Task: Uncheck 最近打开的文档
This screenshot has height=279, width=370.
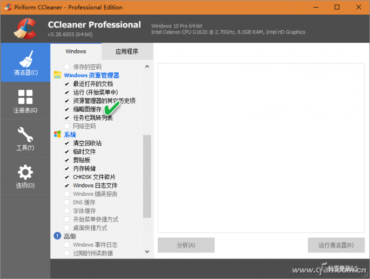Action: [x=67, y=84]
